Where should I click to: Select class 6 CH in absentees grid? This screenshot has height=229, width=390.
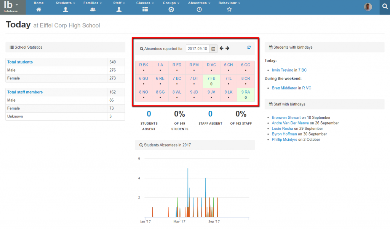[229, 65]
